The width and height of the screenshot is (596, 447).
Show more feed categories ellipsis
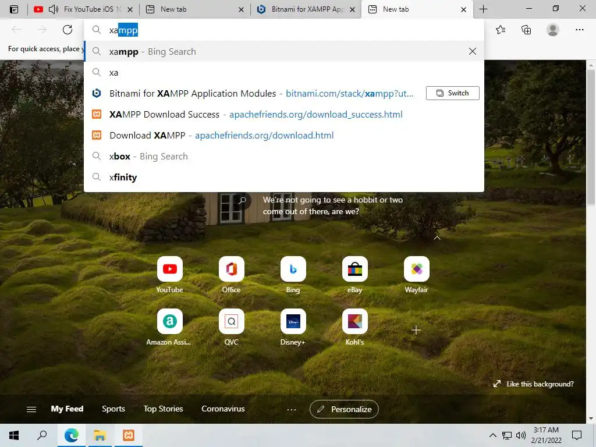pyautogui.click(x=292, y=409)
